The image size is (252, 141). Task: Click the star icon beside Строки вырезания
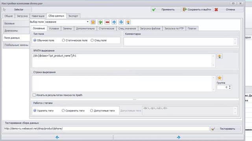point(220,78)
